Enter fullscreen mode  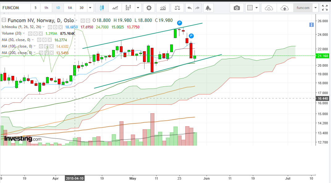click(x=325, y=8)
